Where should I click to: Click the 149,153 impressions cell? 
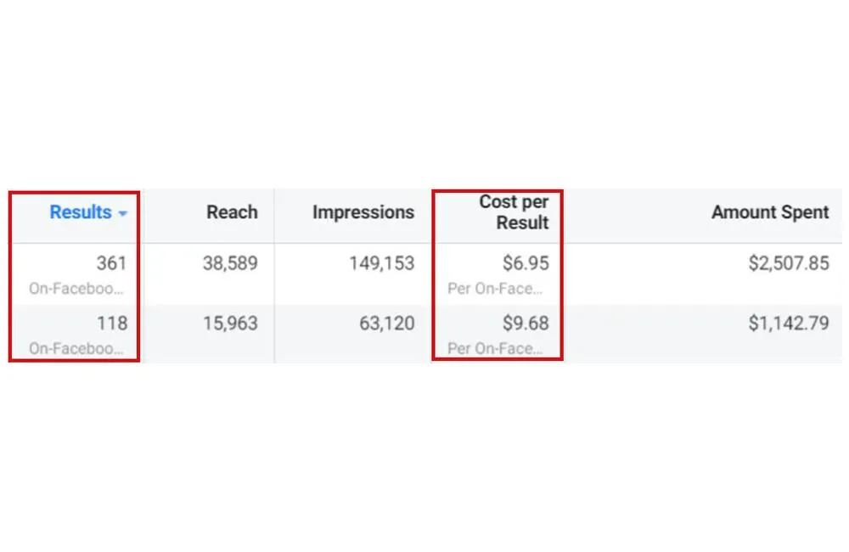[x=382, y=263]
